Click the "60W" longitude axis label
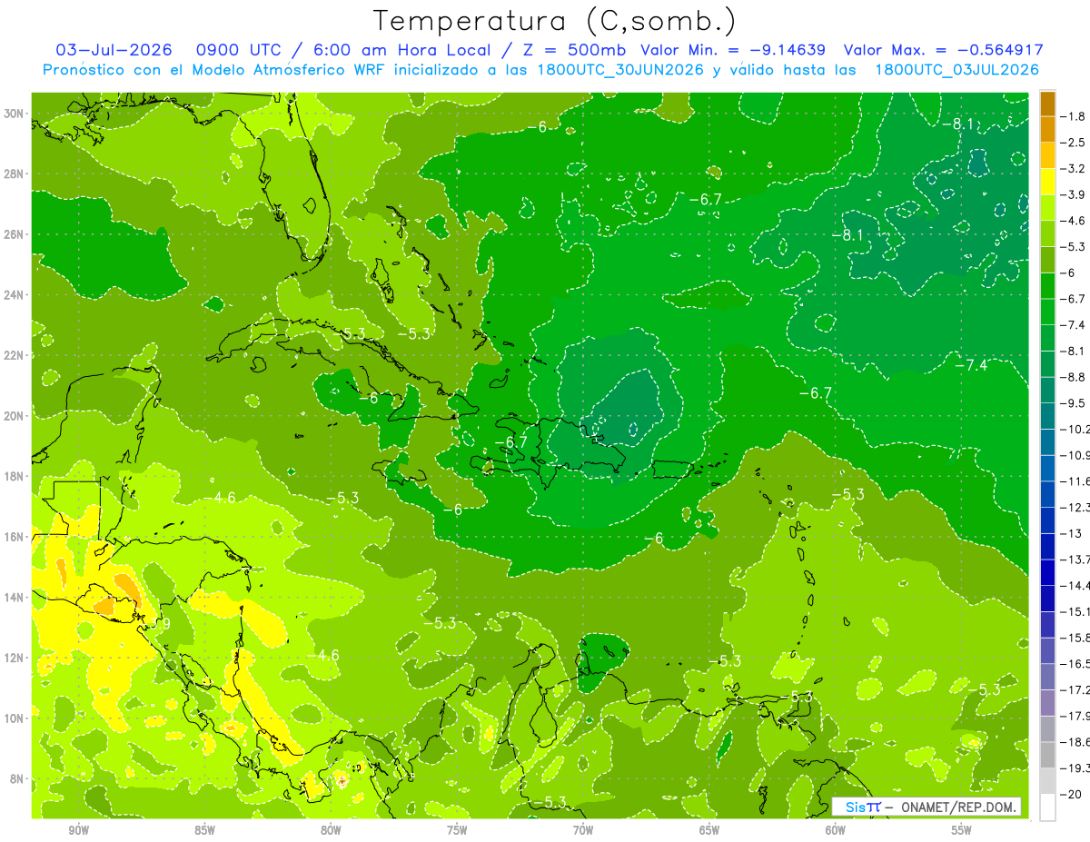This screenshot has height=842, width=1090. click(x=836, y=831)
